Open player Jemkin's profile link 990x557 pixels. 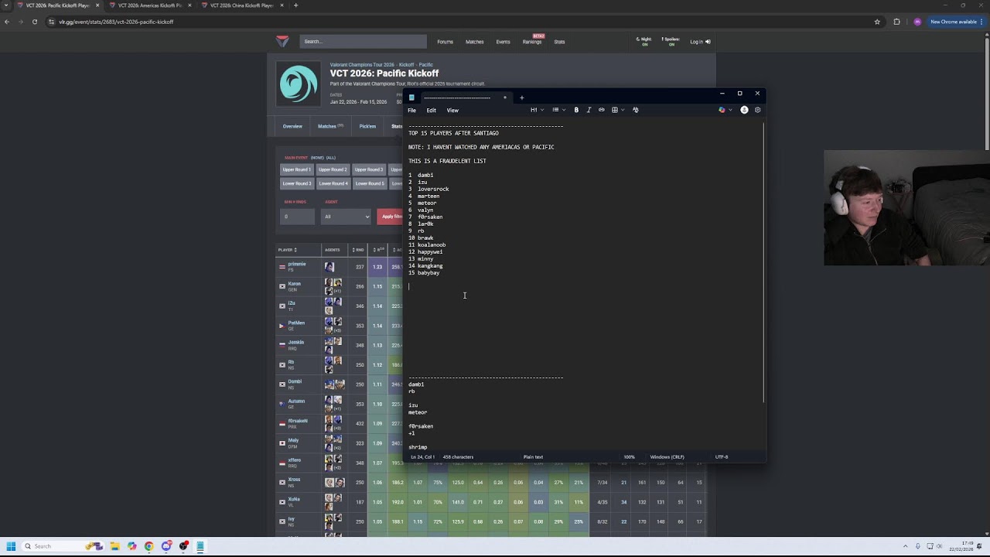296,342
